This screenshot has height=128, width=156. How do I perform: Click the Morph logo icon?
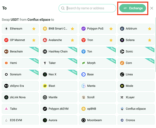coord(84,63)
